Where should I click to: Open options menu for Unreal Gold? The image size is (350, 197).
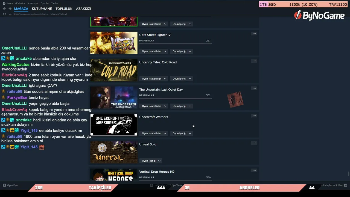(254, 143)
